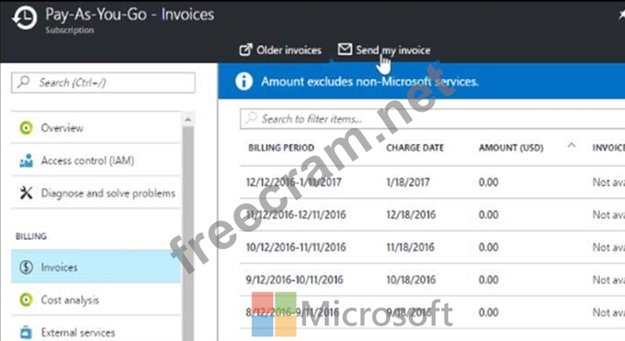Open Access control (IAM) menu item
625x341 pixels.
96,161
